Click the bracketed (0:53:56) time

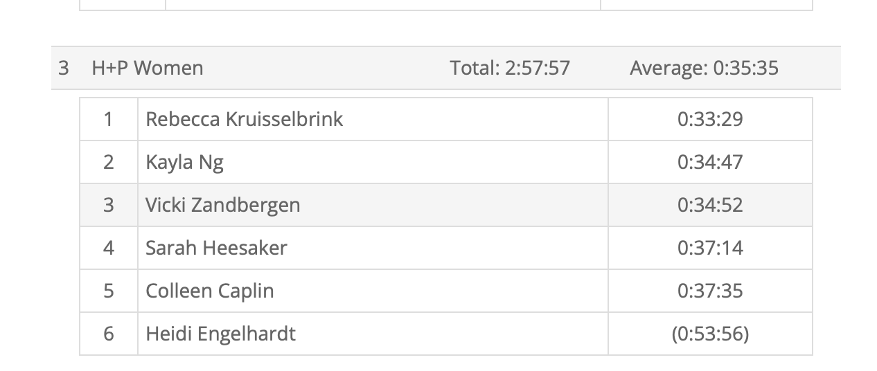pyautogui.click(x=710, y=334)
